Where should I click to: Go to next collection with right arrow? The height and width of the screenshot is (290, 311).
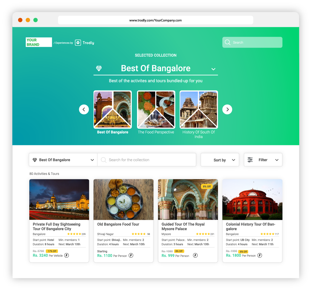(x=227, y=109)
